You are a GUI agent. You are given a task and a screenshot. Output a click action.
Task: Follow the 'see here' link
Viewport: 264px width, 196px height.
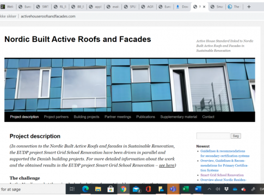tap(167, 166)
